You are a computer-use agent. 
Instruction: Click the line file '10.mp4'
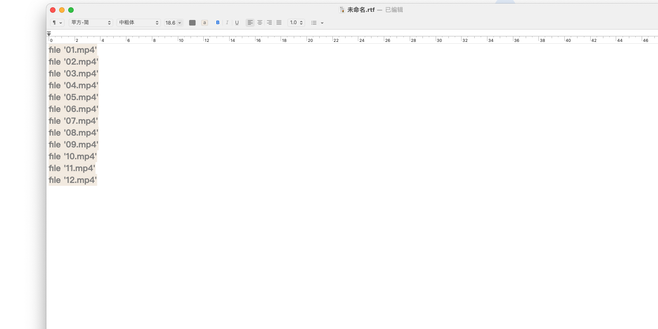(x=73, y=157)
